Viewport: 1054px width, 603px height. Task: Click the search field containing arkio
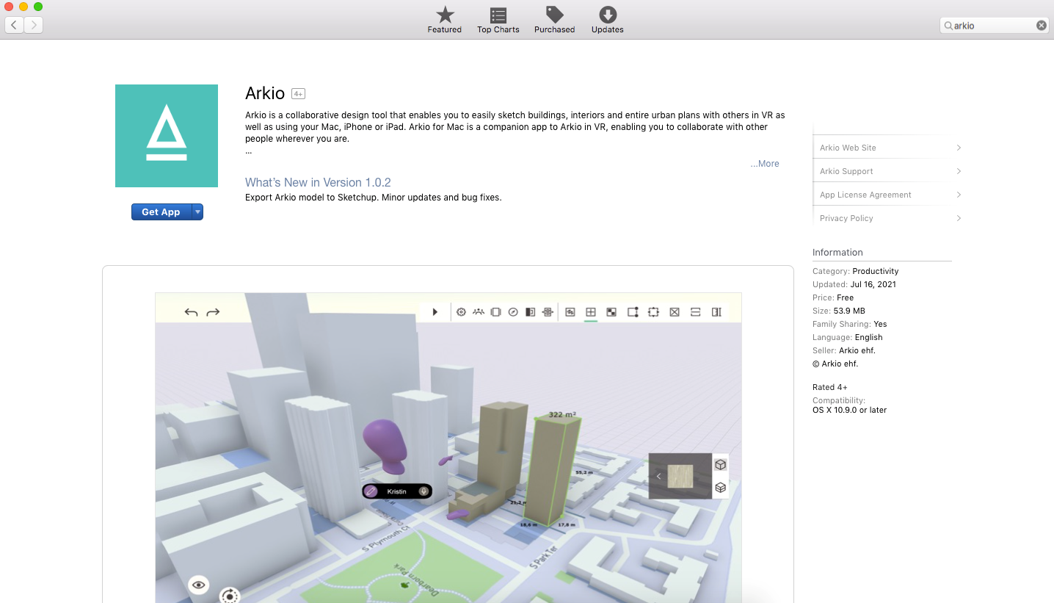pyautogui.click(x=994, y=25)
